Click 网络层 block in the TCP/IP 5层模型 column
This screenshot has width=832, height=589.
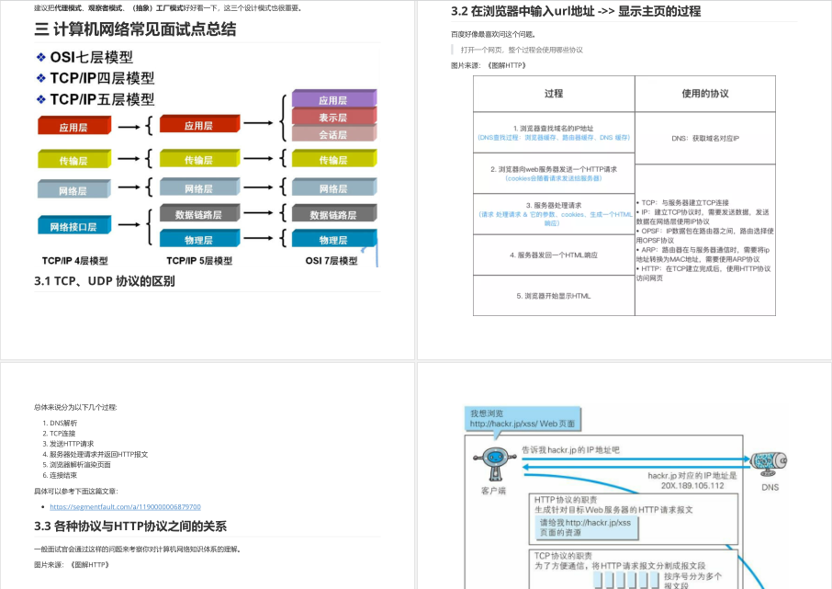[199, 187]
